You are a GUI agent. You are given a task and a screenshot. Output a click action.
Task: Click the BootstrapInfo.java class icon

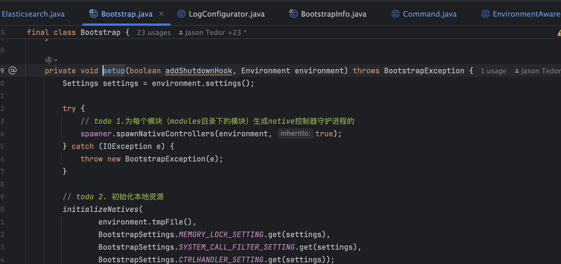(x=293, y=13)
